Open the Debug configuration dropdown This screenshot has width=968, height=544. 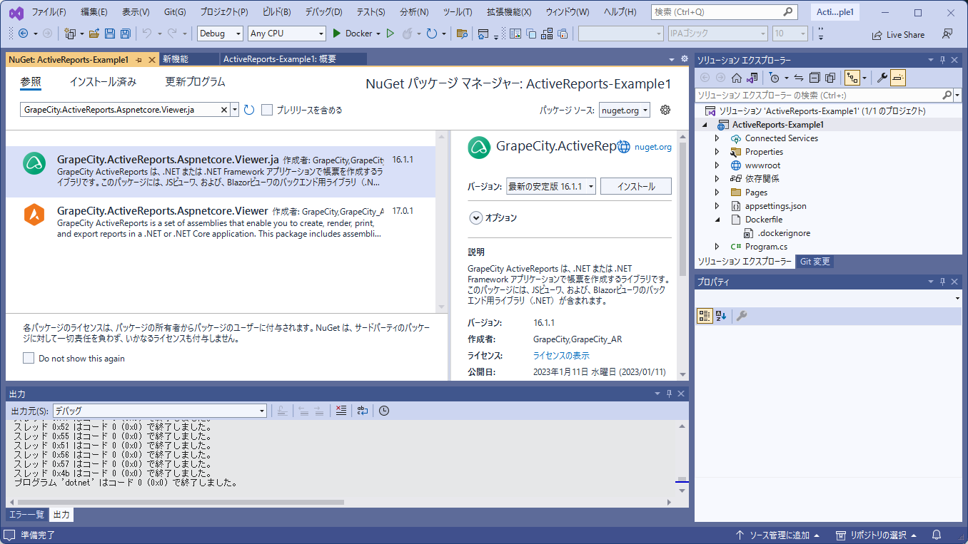221,34
